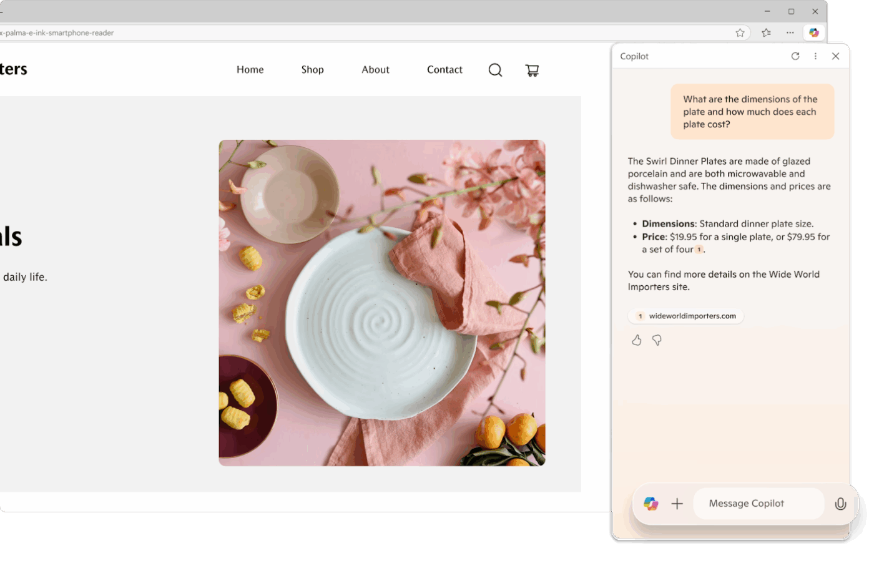This screenshot has height=571, width=874.
Task: Click the search magnifier icon in site header
Action: pyautogui.click(x=495, y=70)
